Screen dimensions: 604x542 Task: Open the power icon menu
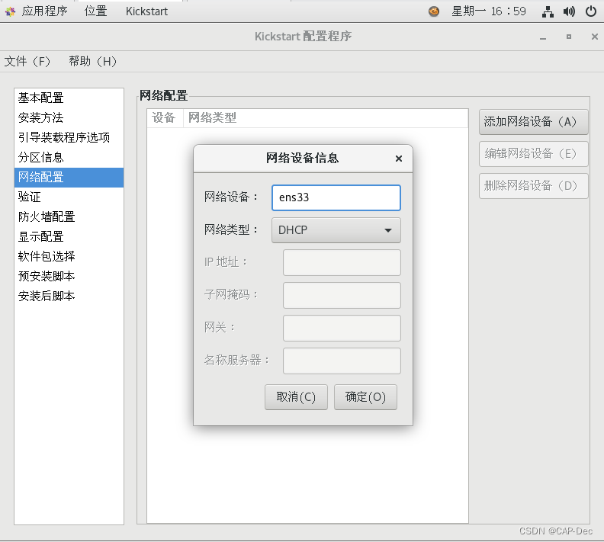coord(591,11)
